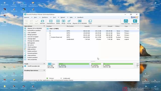Click the Feedback menu item
Image resolution: width=161 pixels, height=91 pixels.
80,17
